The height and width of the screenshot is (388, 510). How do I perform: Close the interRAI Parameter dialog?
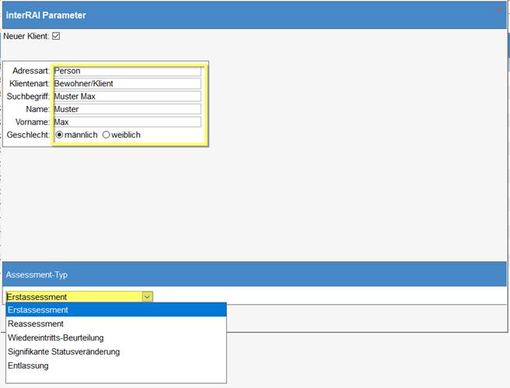(x=500, y=9)
